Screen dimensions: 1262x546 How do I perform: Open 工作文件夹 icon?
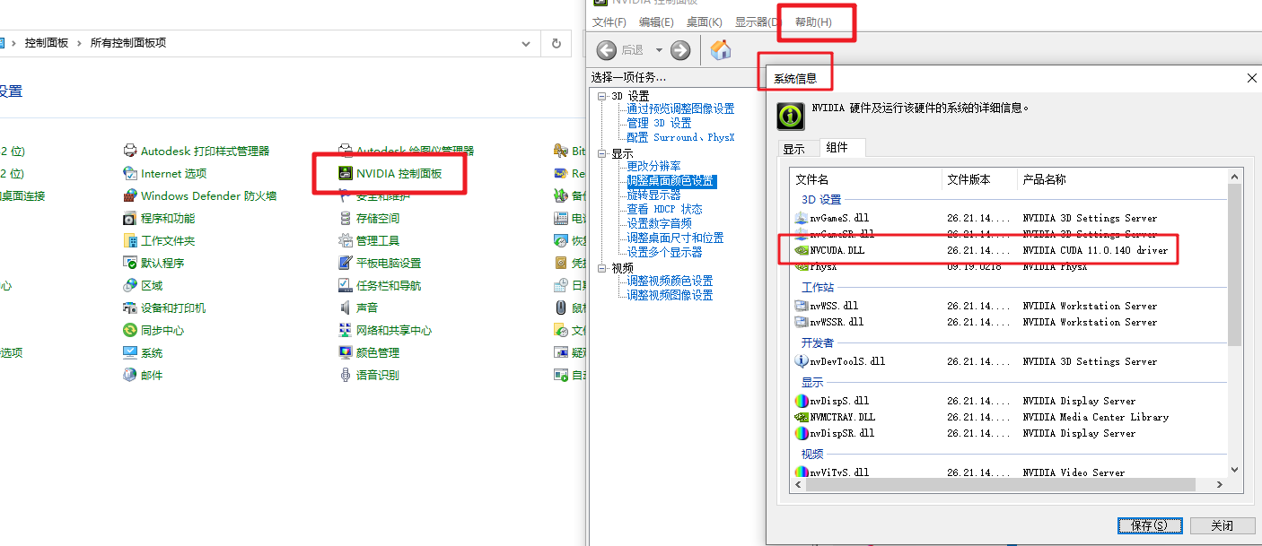tap(130, 240)
